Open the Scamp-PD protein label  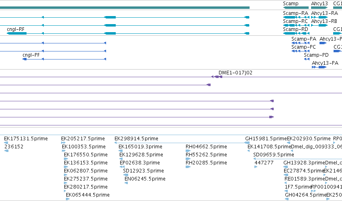point(316,55)
